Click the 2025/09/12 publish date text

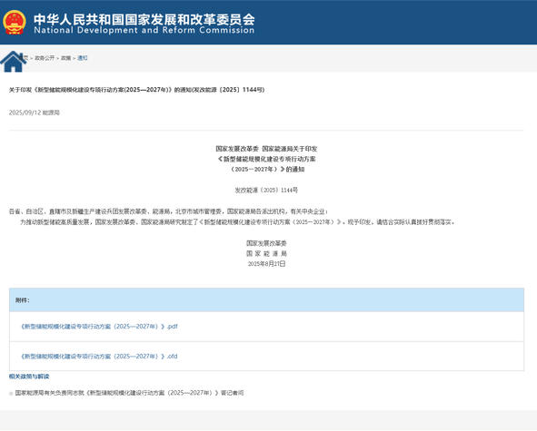tap(35, 113)
